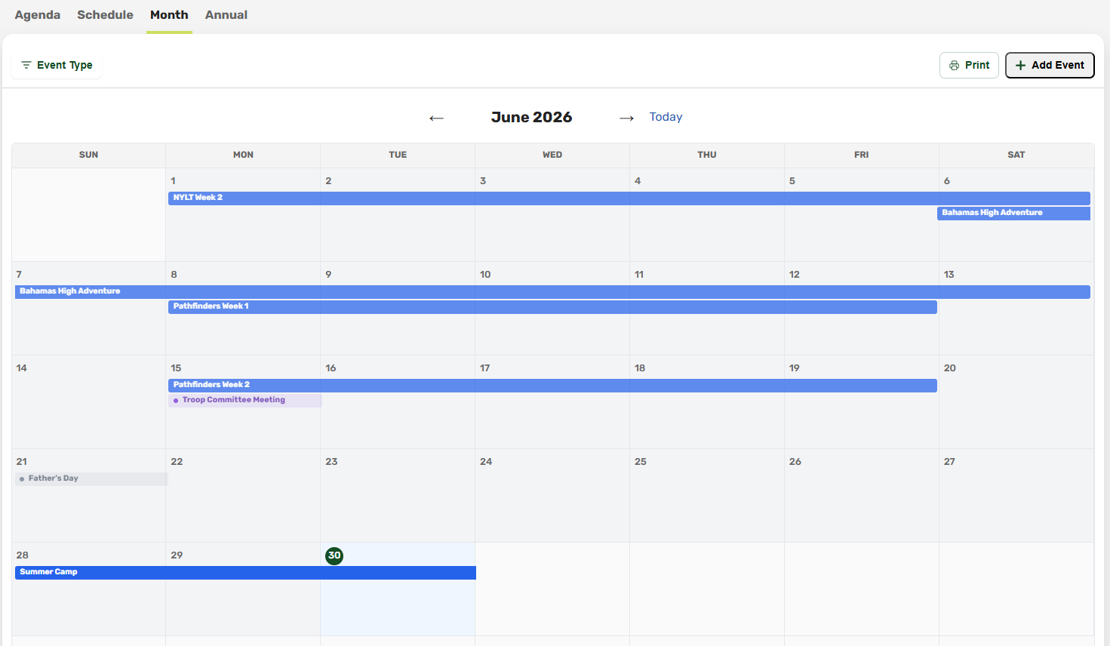Switch to the Schedule tab
This screenshot has width=1110, height=646.
(x=105, y=14)
